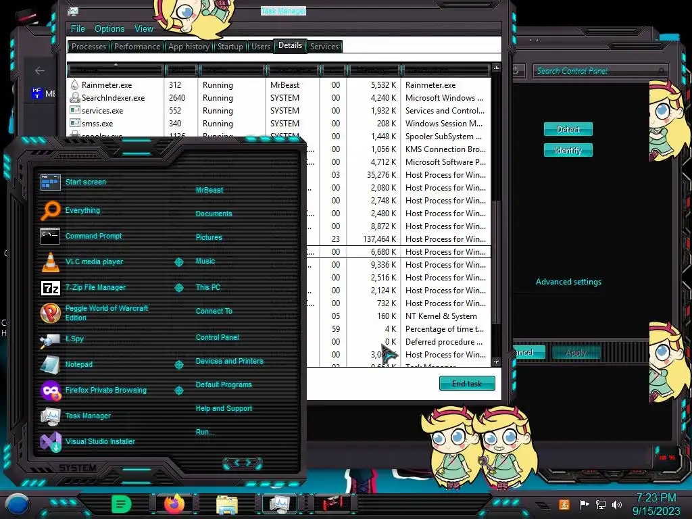This screenshot has width=692, height=519.
Task: Launch Peggle World of Warcraft Edition icon
Action: 50,313
